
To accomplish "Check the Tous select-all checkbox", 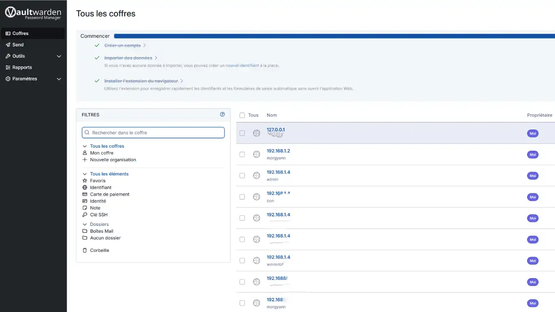I will coord(242,115).
